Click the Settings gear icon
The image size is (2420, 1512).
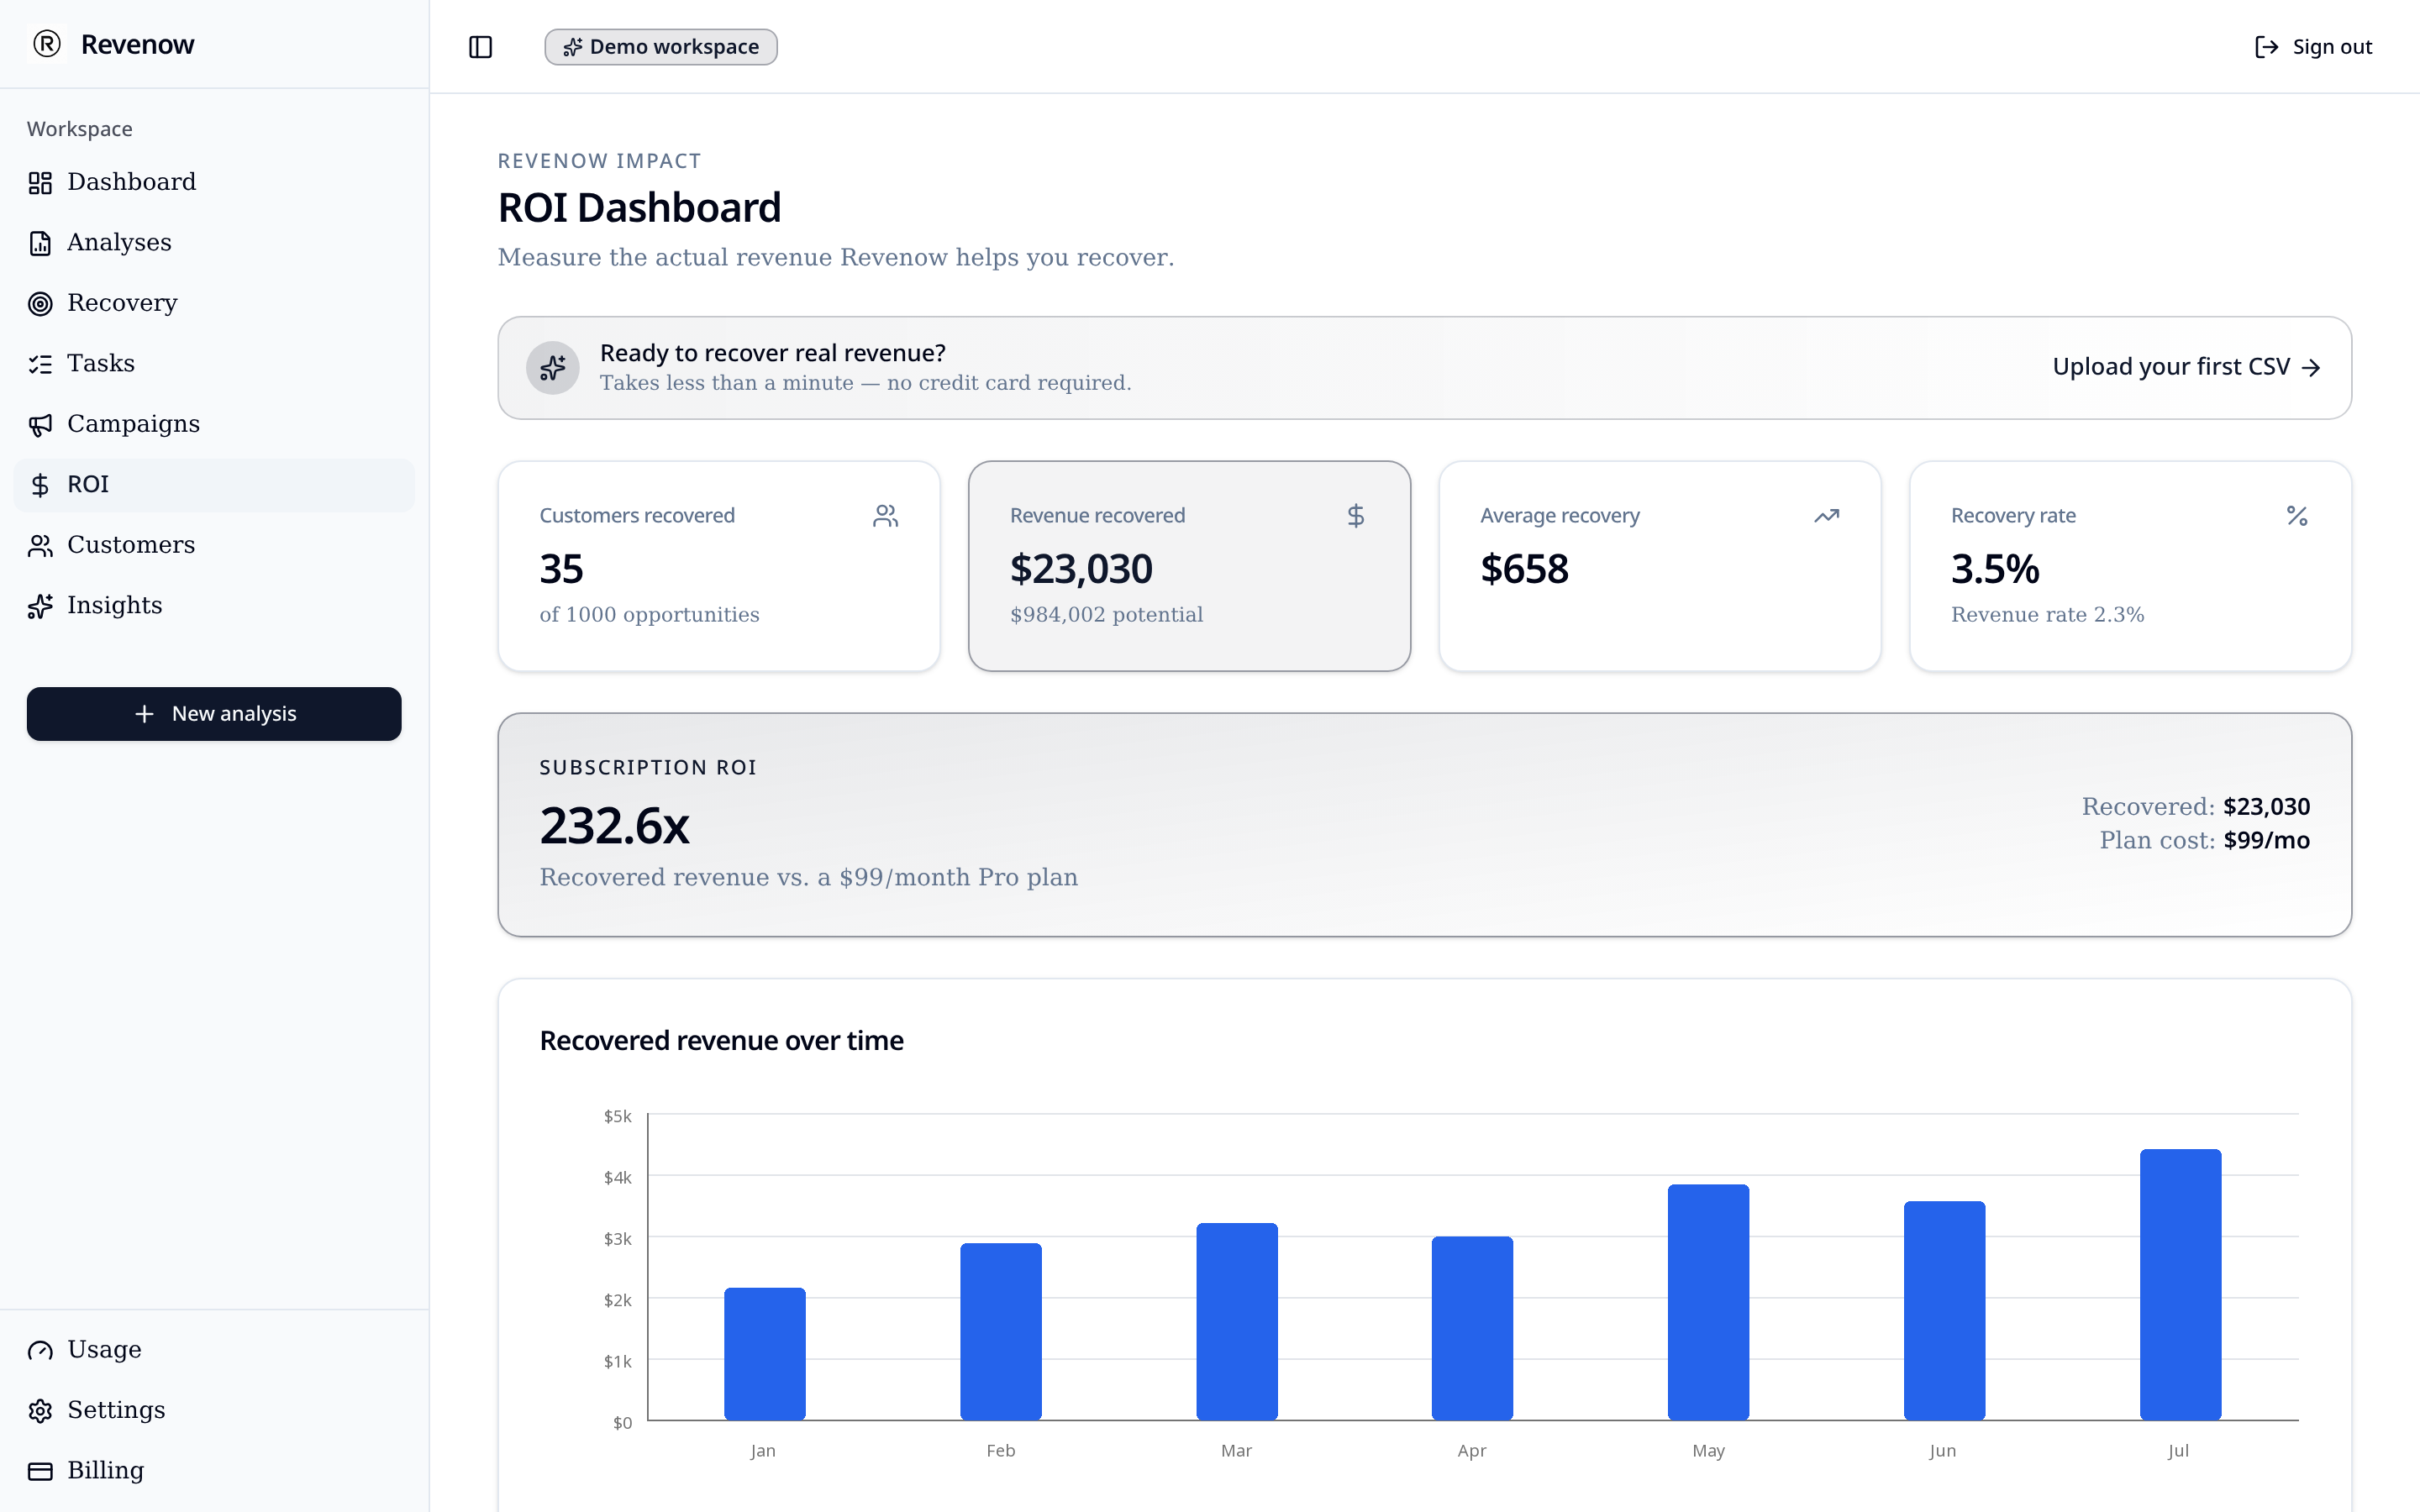(40, 1411)
